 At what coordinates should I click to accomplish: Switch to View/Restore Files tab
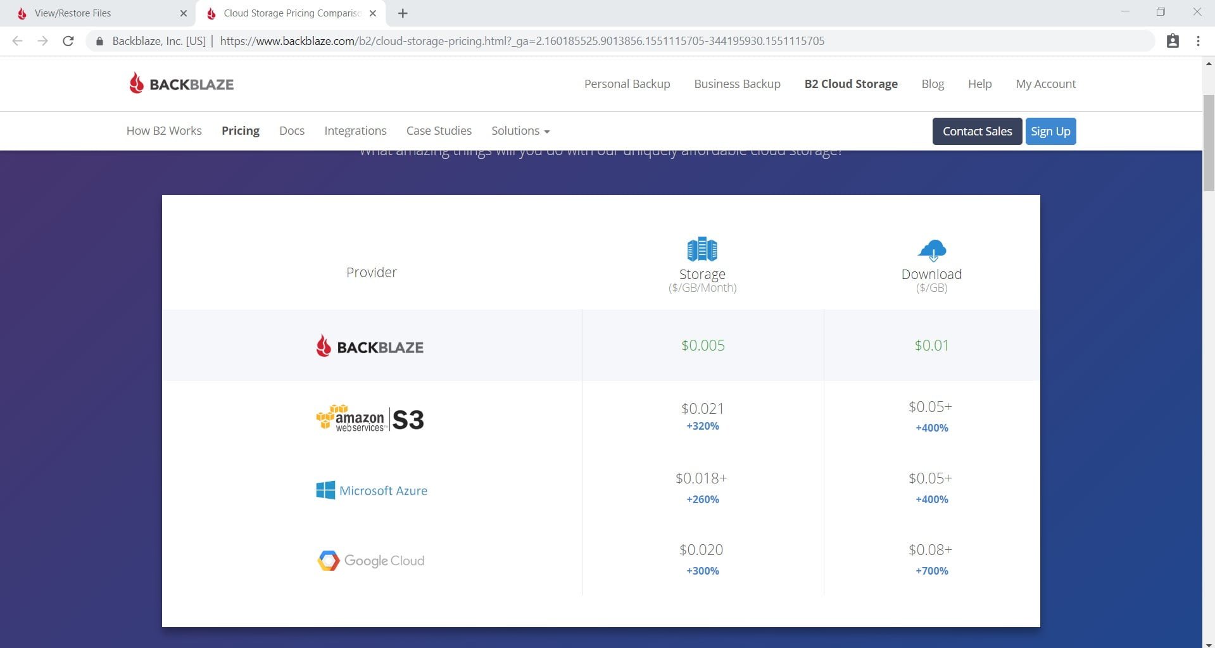tap(98, 13)
